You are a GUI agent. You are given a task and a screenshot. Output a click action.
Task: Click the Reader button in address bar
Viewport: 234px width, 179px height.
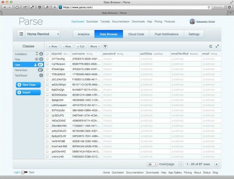pyautogui.click(x=218, y=7)
